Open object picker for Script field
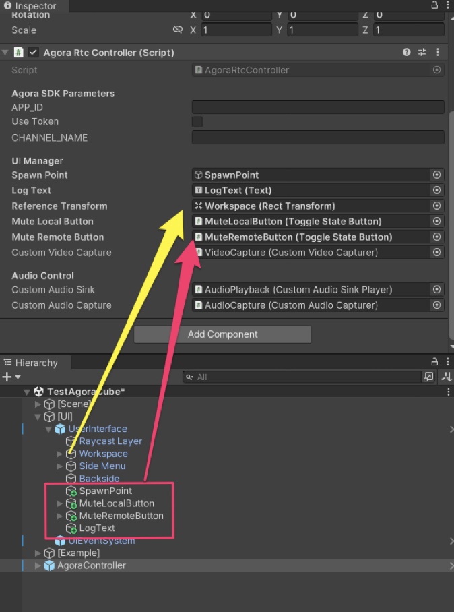Screen dimensions: 454x612 437,70
